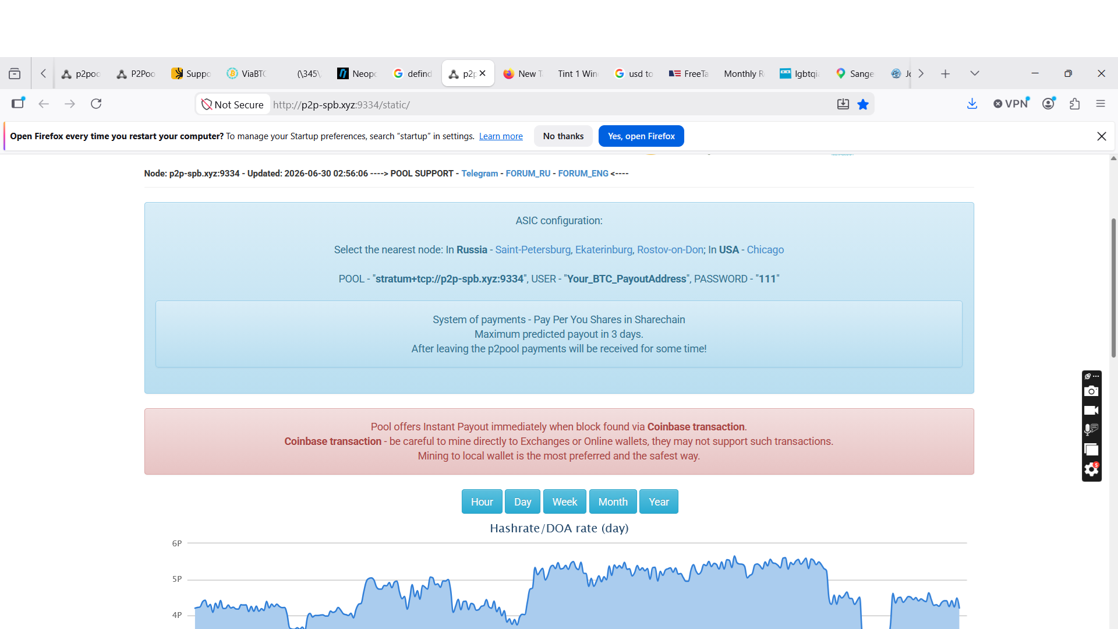This screenshot has height=629, width=1118.
Task: Switch to the P2Pool tab with capital letters
Action: coord(136,73)
